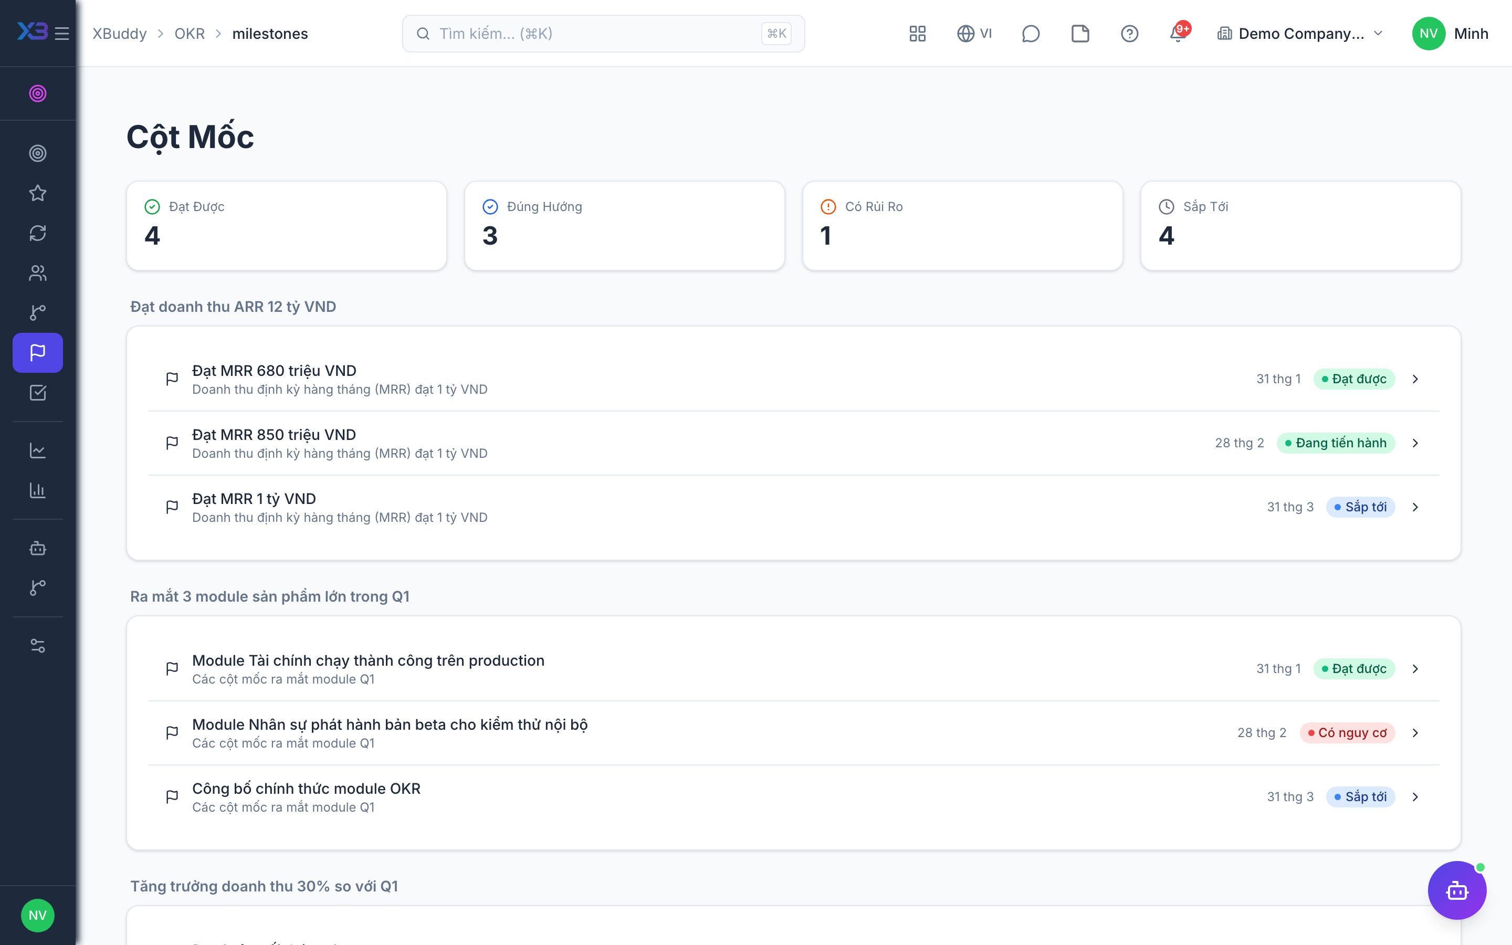Expand the Module Nhân sự row chevron
Screen dimensions: 1512x945
(x=1415, y=733)
